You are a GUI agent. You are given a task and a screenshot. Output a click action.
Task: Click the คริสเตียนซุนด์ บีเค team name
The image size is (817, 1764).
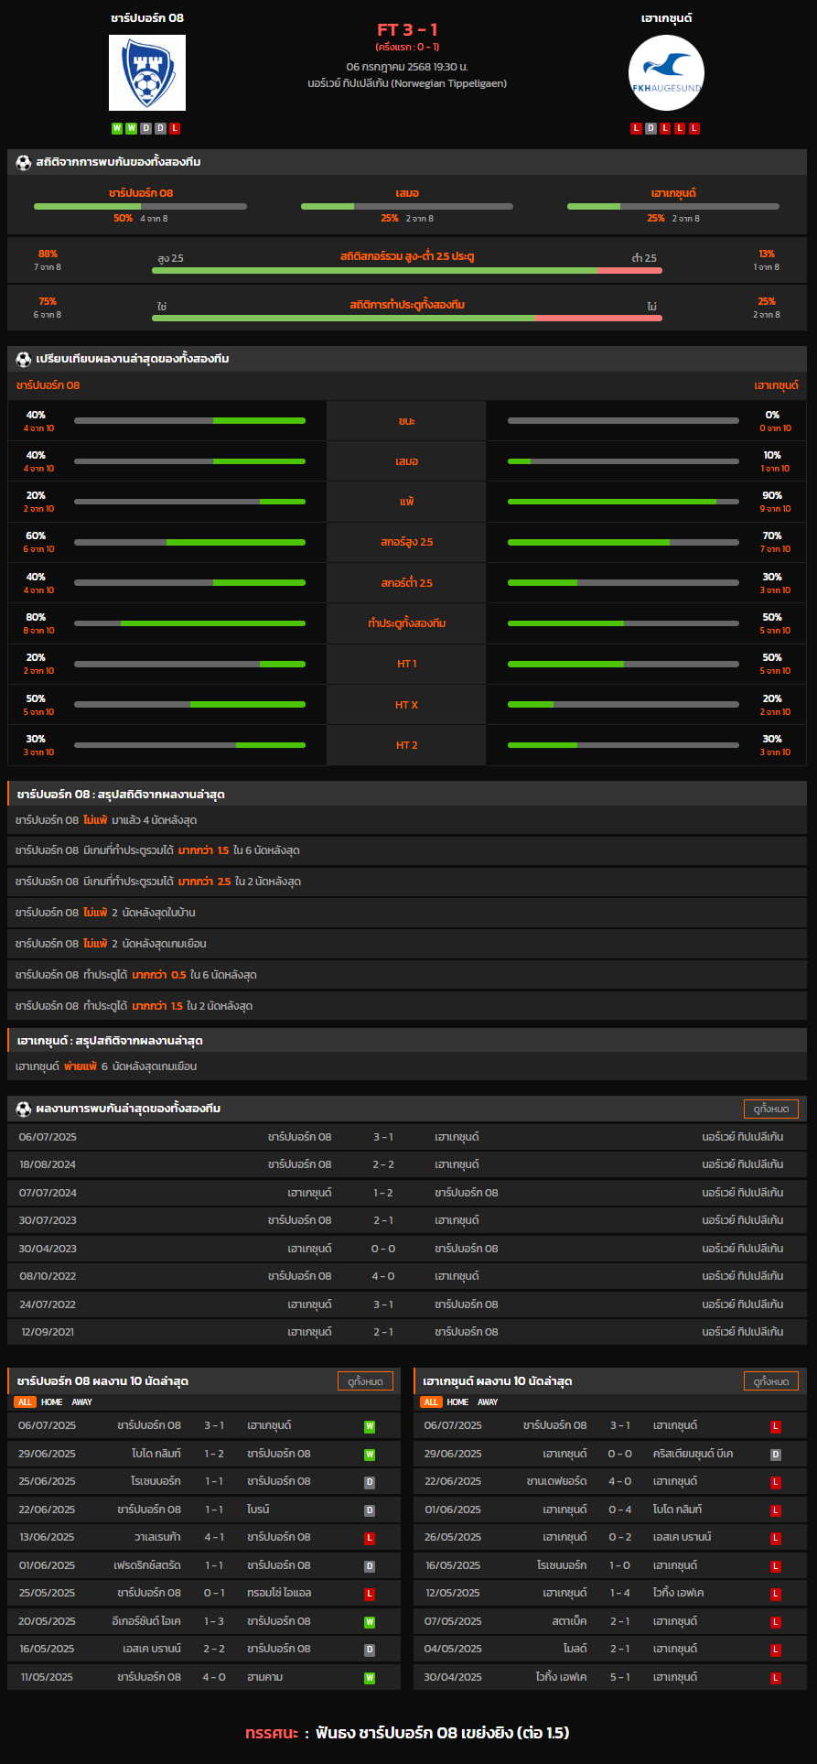pyautogui.click(x=693, y=1454)
